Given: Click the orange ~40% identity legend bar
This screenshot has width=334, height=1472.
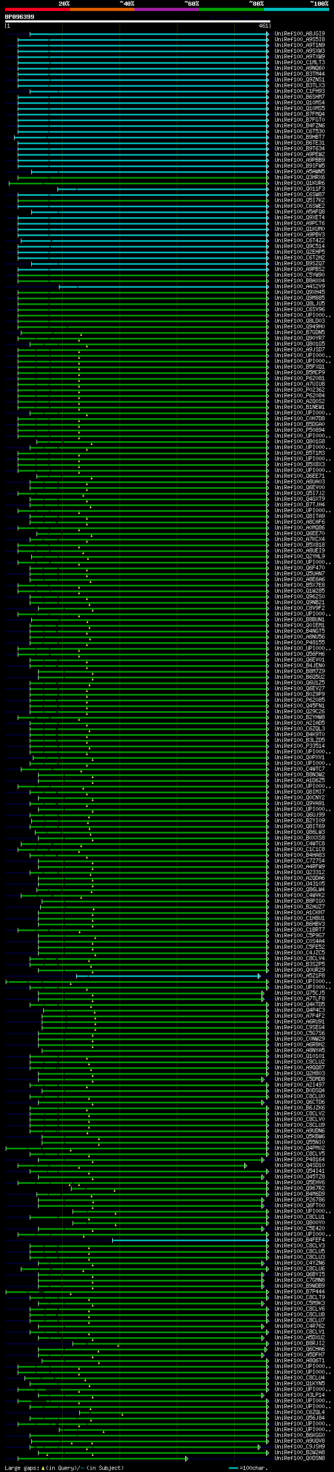Looking at the screenshot, I should coord(103,9).
